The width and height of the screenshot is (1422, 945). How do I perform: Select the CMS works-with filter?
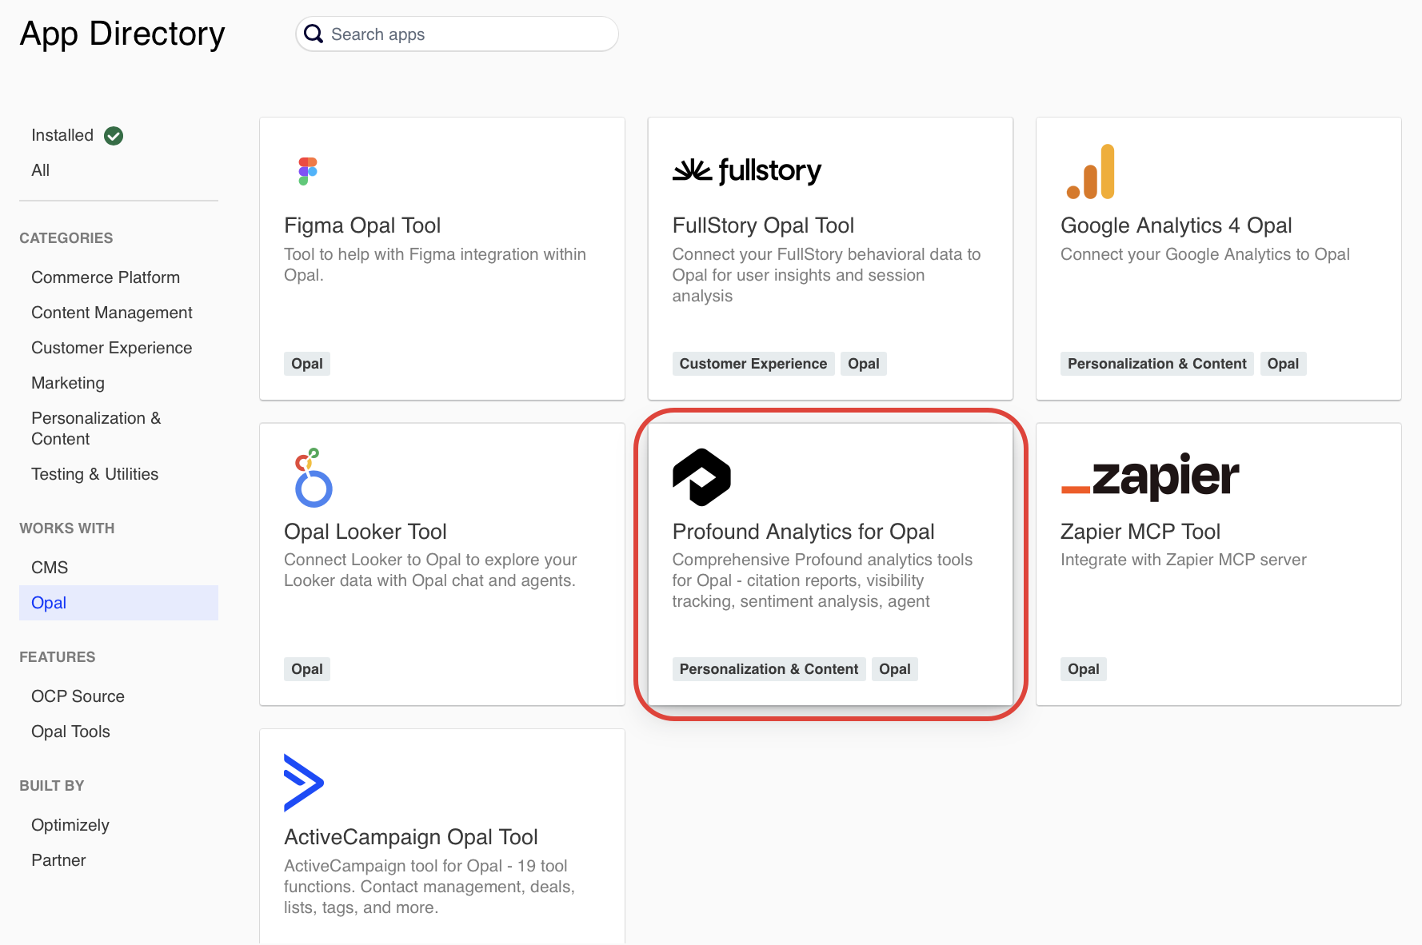pos(50,568)
